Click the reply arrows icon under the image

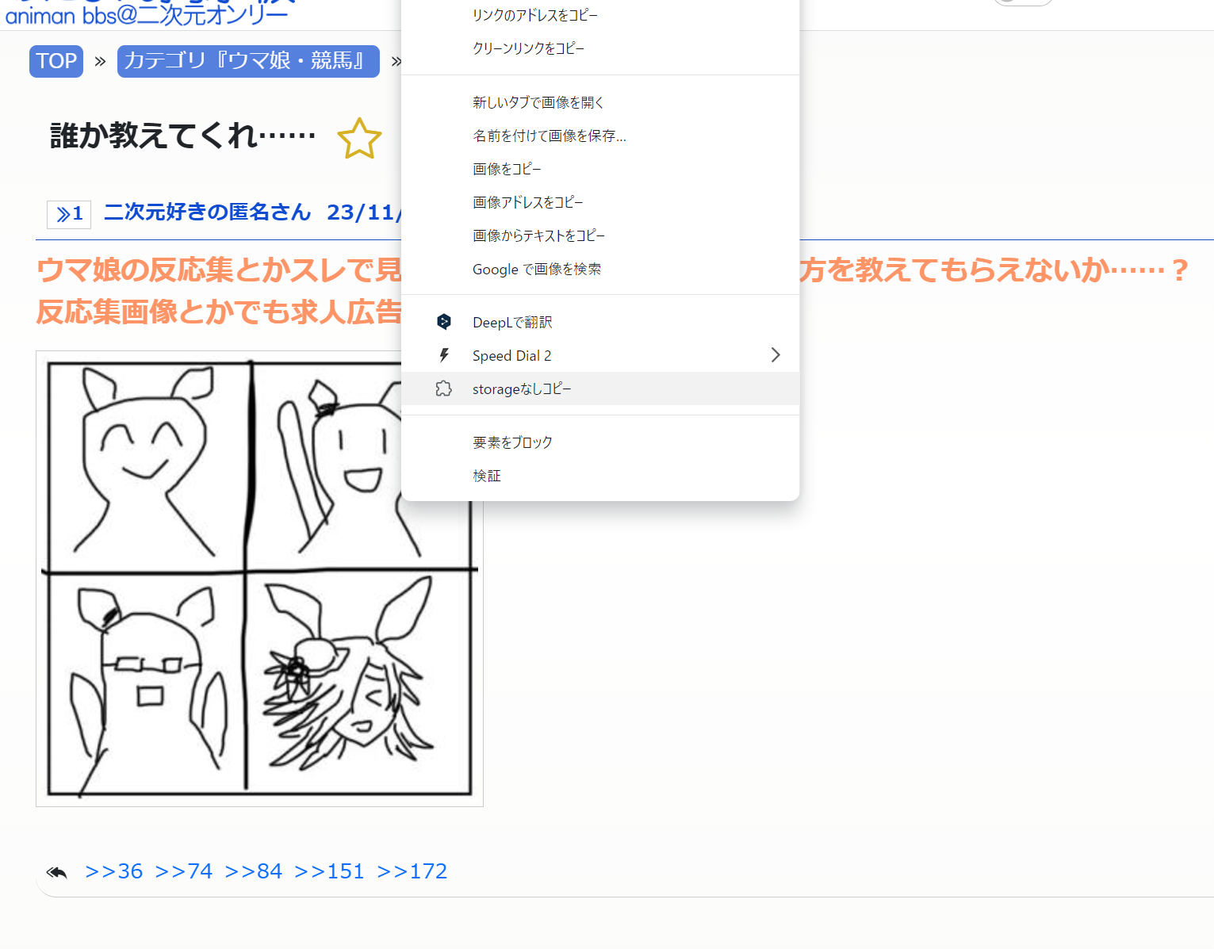[57, 872]
